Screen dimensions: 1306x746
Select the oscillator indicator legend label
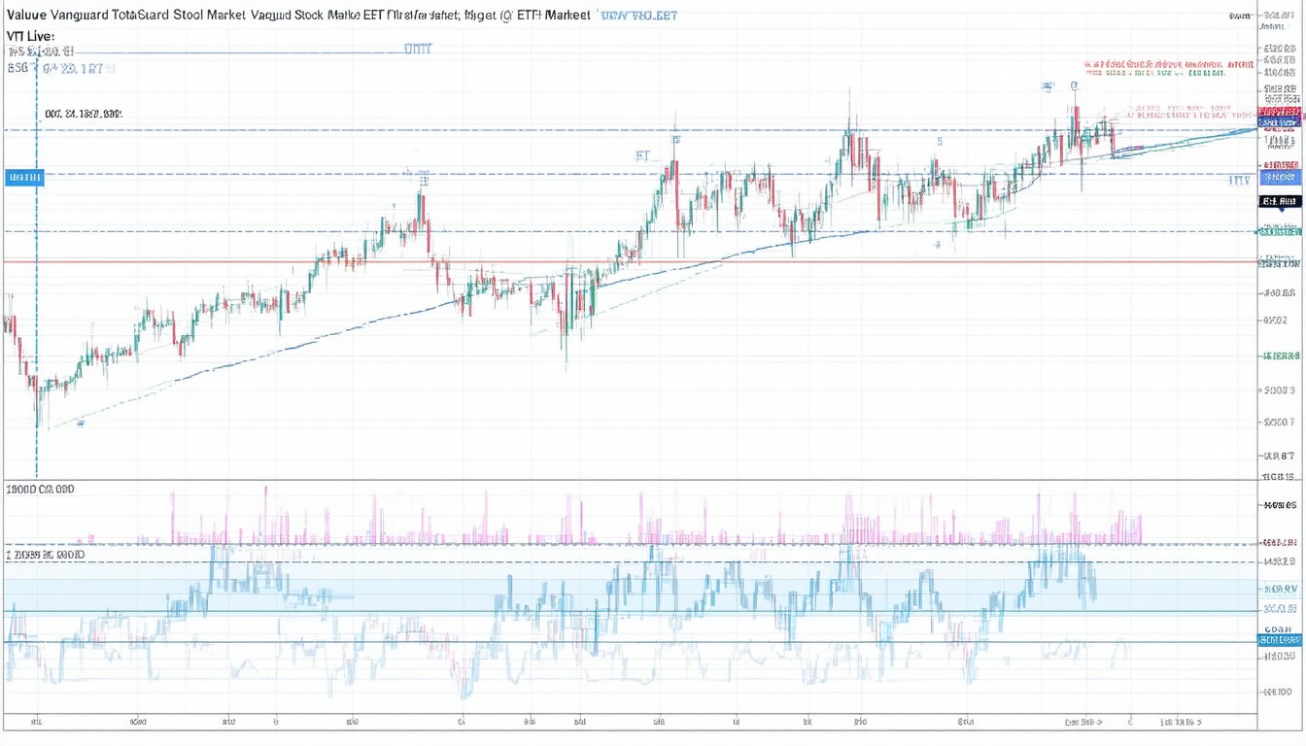click(46, 555)
